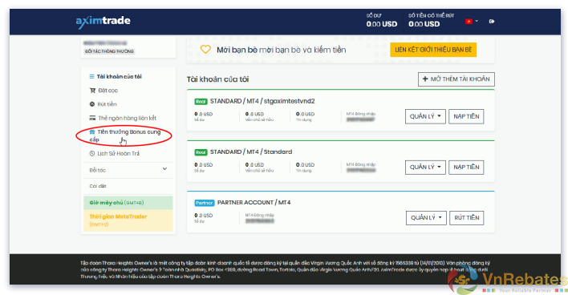Click LIÊN KẾT GIỚI THIỆU BẠN BÈ button
The height and width of the screenshot is (295, 568).
pyautogui.click(x=433, y=50)
